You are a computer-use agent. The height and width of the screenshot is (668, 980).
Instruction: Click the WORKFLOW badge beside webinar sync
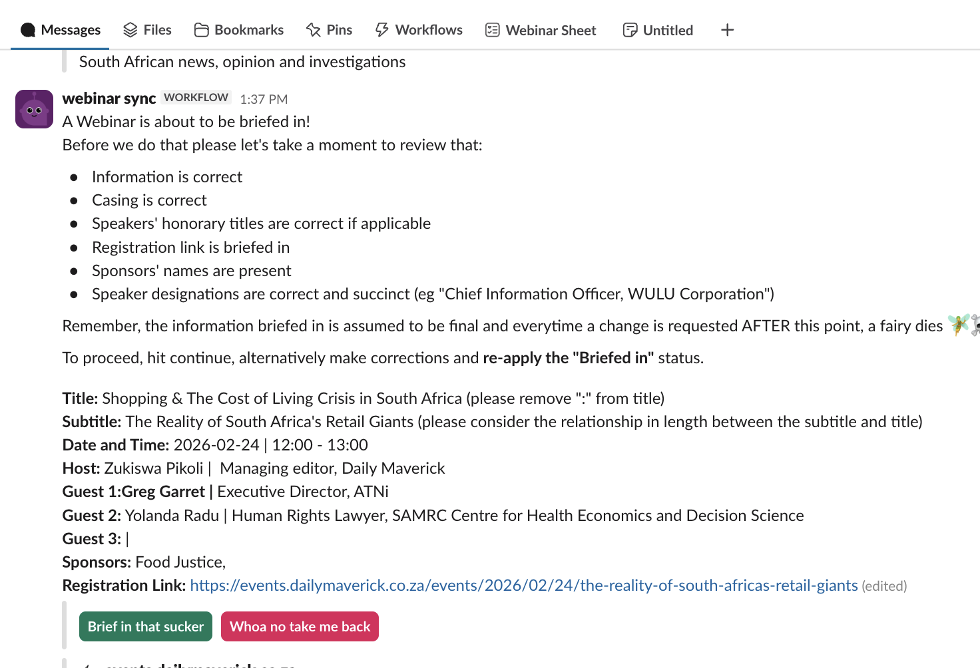[196, 97]
